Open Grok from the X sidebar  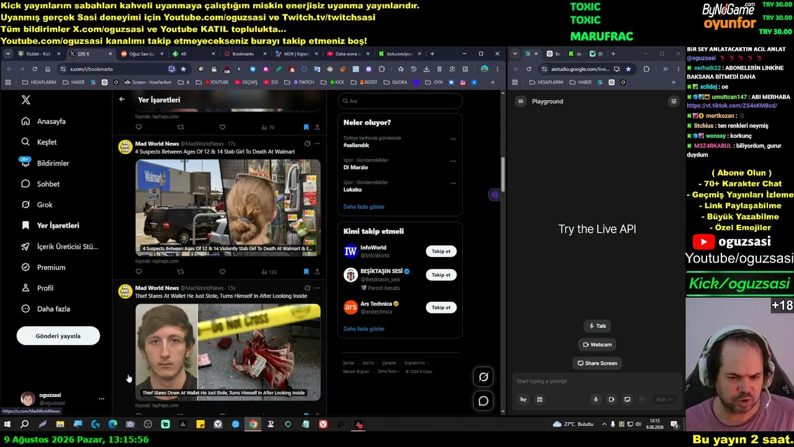[x=37, y=205]
